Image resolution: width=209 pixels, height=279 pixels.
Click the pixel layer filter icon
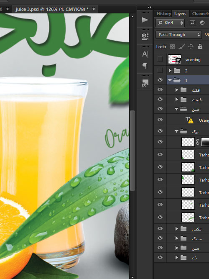[x=192, y=23]
